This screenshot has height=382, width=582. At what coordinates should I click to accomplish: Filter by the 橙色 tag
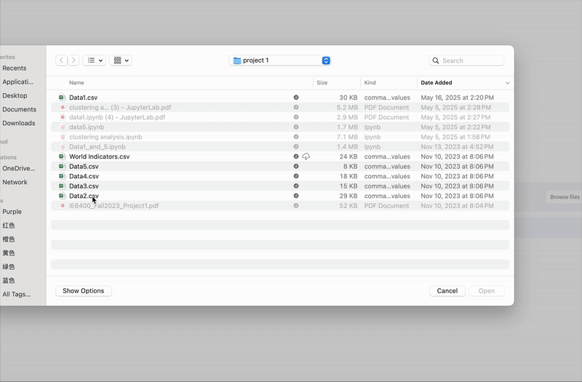click(x=9, y=239)
